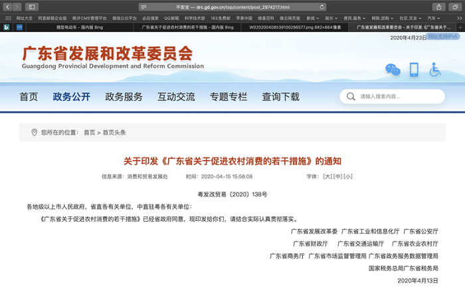This screenshot has width=465, height=290.
Task: Toggle the Safari sidebar button
Action: pos(31,7)
